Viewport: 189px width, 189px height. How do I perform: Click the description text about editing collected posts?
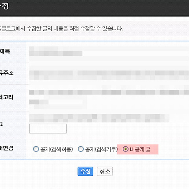pos(61,28)
